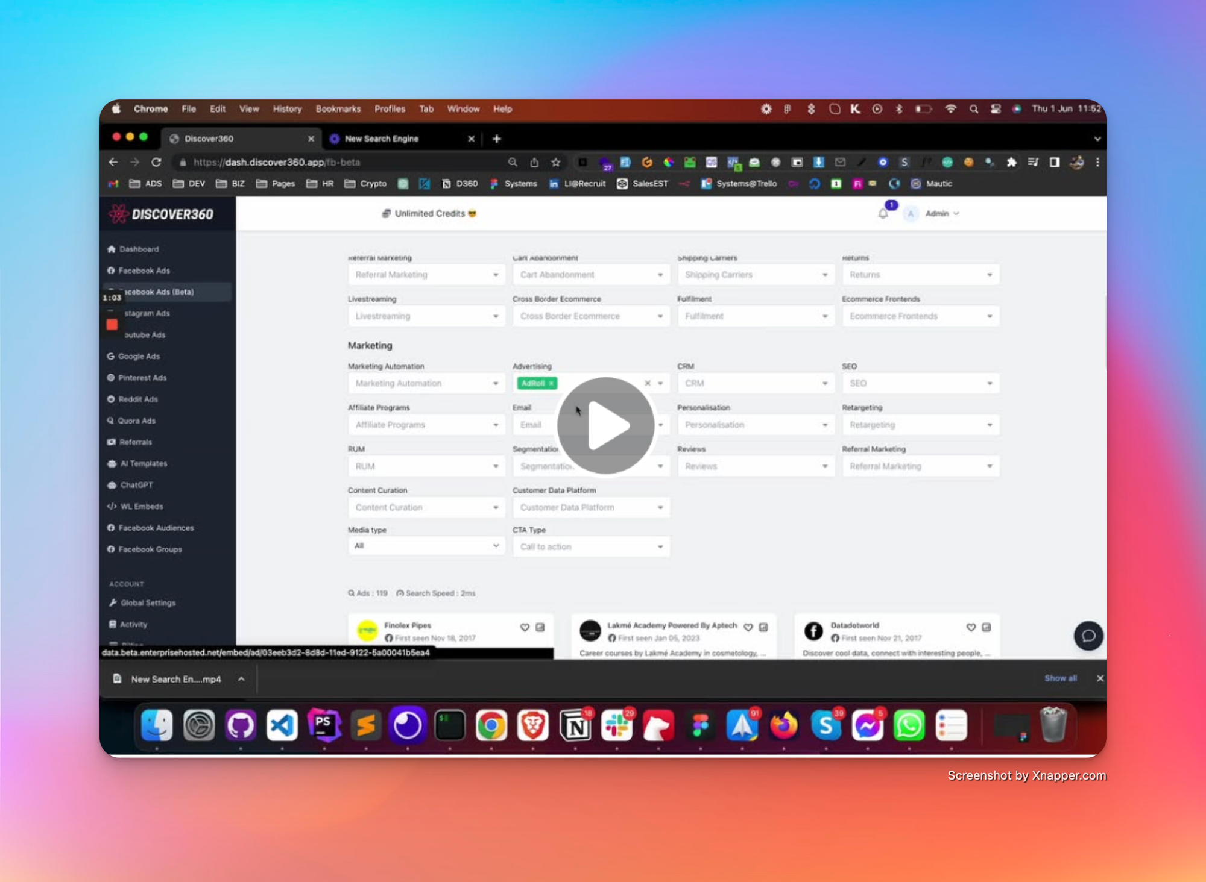Select Pinterest Ads sidebar item
Screen dimensions: 1206x882
pos(142,378)
